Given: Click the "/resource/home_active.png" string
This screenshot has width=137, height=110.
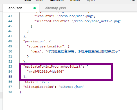Looking at the screenshot, I should point(96,21).
